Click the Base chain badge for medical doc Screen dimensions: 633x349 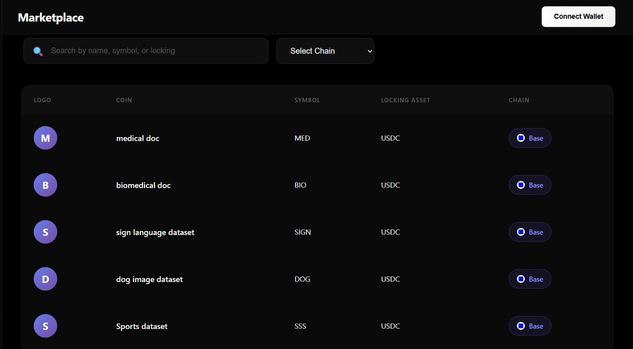530,138
